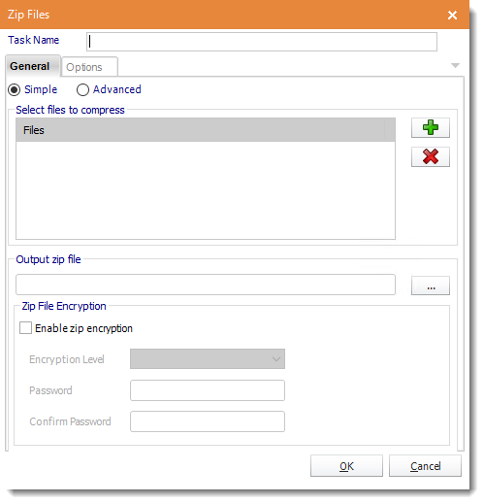
Task: Choose the Advanced mode radio button
Action: (x=82, y=89)
